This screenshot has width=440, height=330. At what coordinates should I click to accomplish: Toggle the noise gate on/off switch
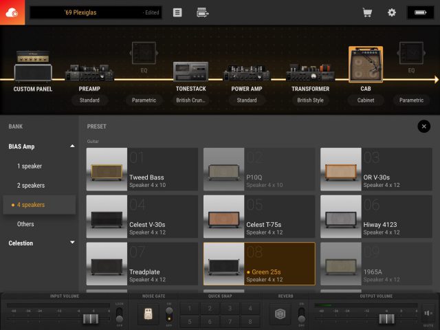pyautogui.click(x=169, y=314)
